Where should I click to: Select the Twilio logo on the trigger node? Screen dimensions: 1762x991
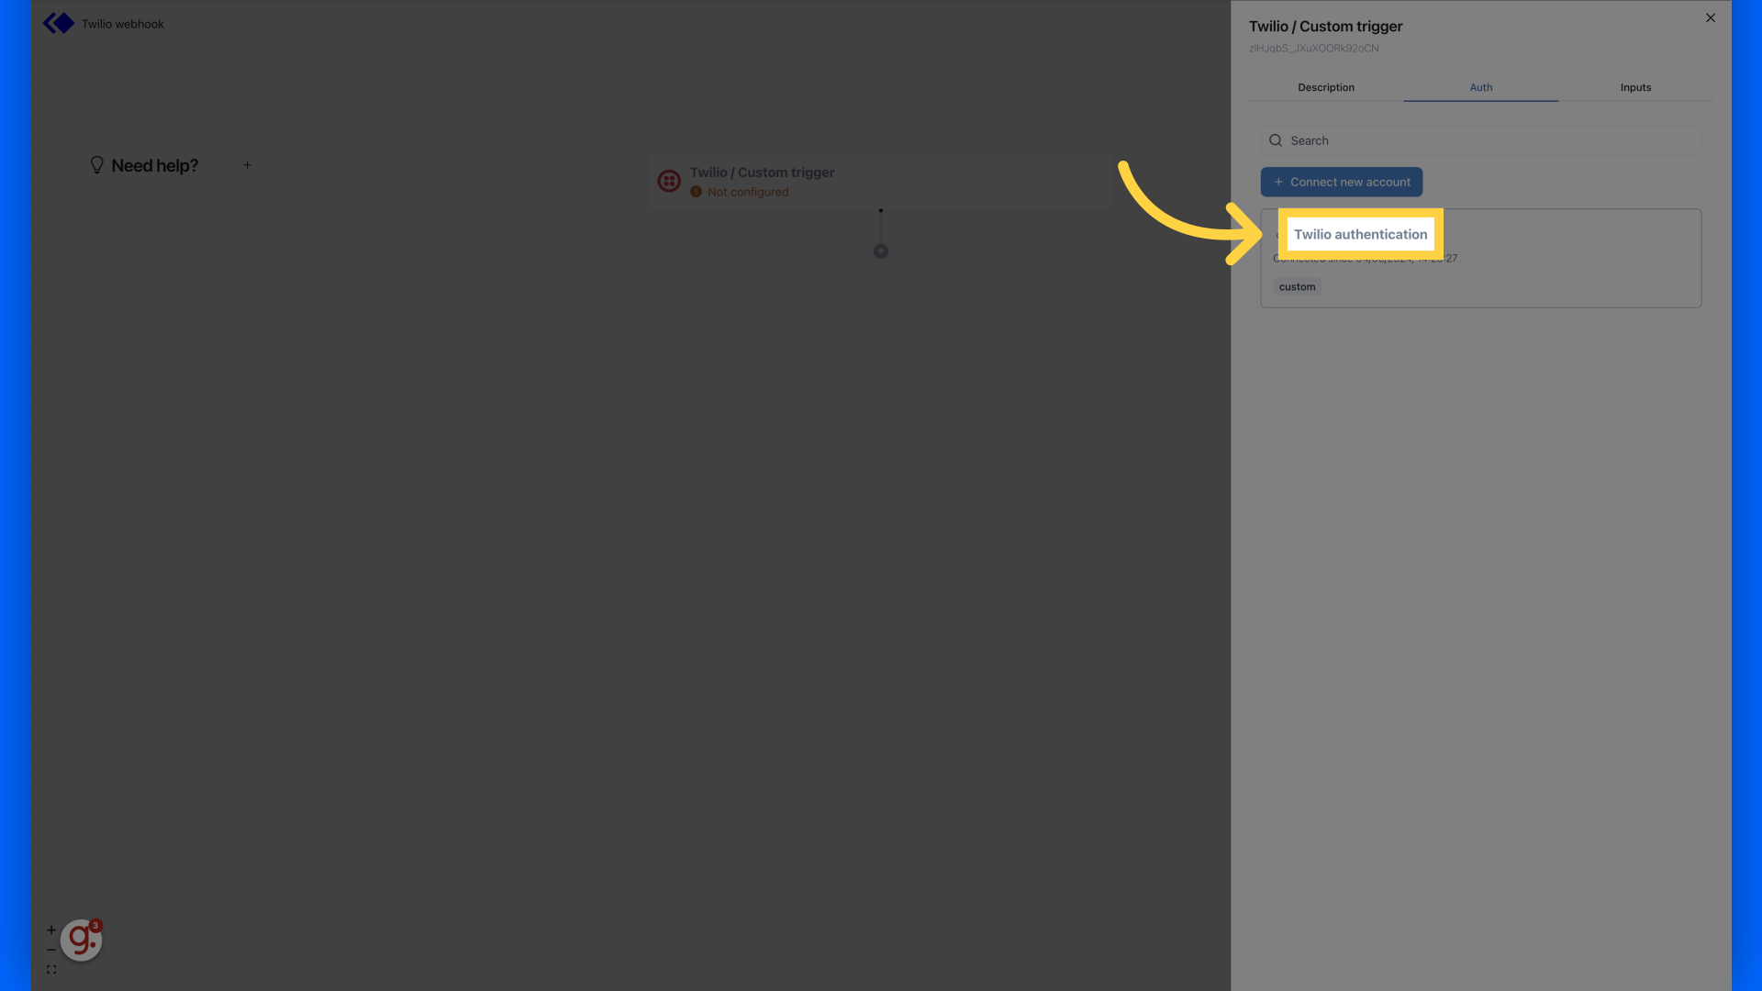pyautogui.click(x=669, y=181)
